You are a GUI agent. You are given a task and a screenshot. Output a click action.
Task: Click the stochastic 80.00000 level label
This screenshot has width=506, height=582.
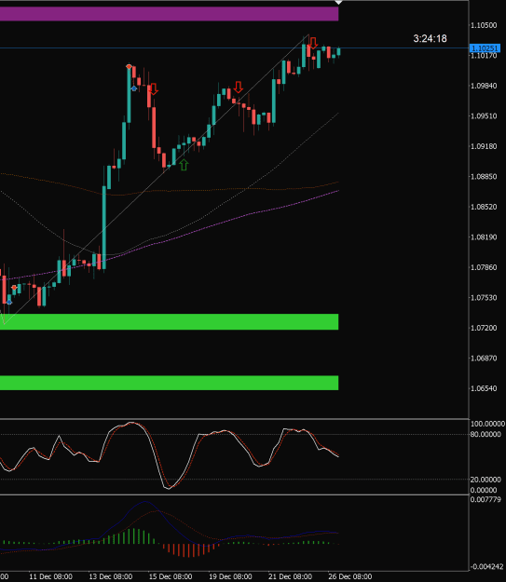[x=485, y=434]
